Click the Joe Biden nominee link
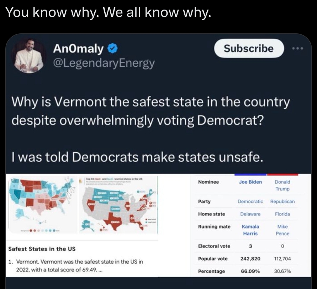317x289 pixels. [x=250, y=182]
